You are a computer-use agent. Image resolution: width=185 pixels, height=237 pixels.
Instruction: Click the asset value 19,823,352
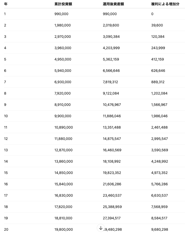112,173
